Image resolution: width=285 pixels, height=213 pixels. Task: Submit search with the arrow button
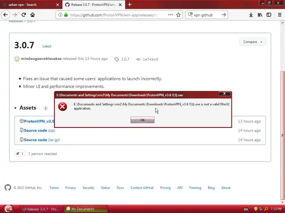point(224,15)
